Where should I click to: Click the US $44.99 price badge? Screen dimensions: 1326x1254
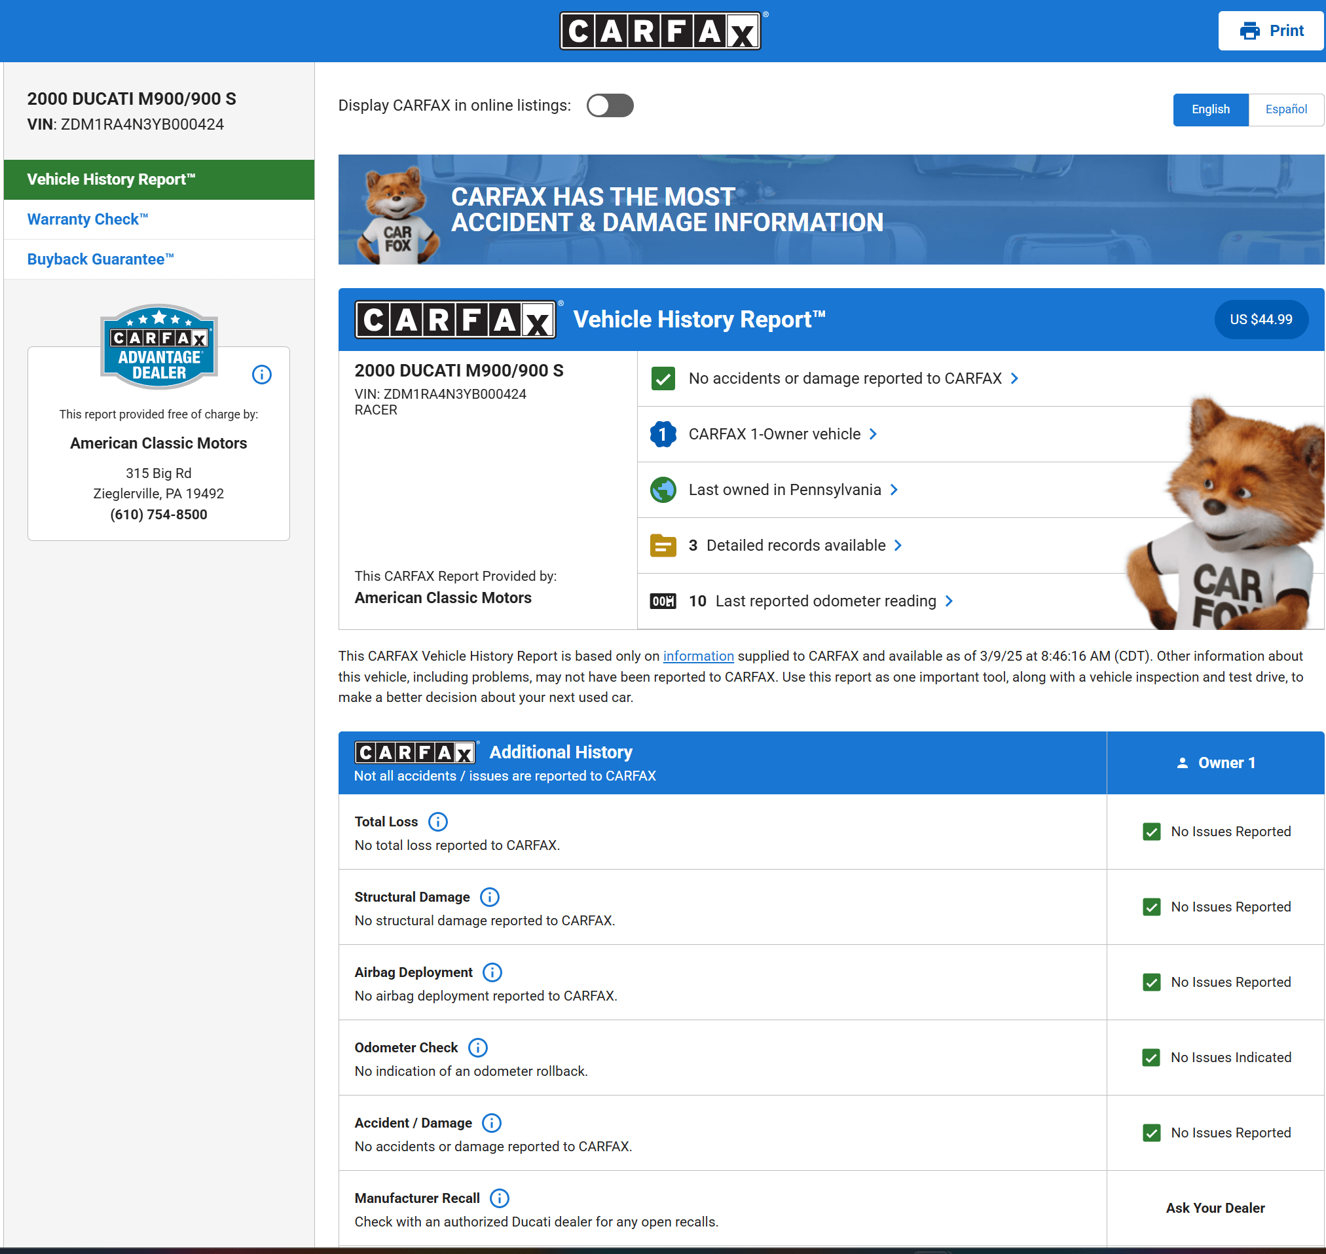[1261, 320]
